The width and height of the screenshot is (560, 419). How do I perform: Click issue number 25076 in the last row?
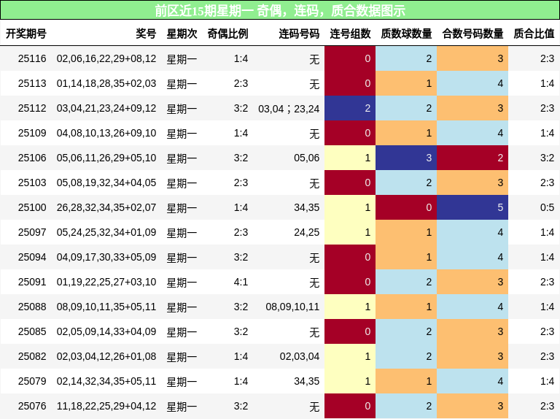coord(32,406)
